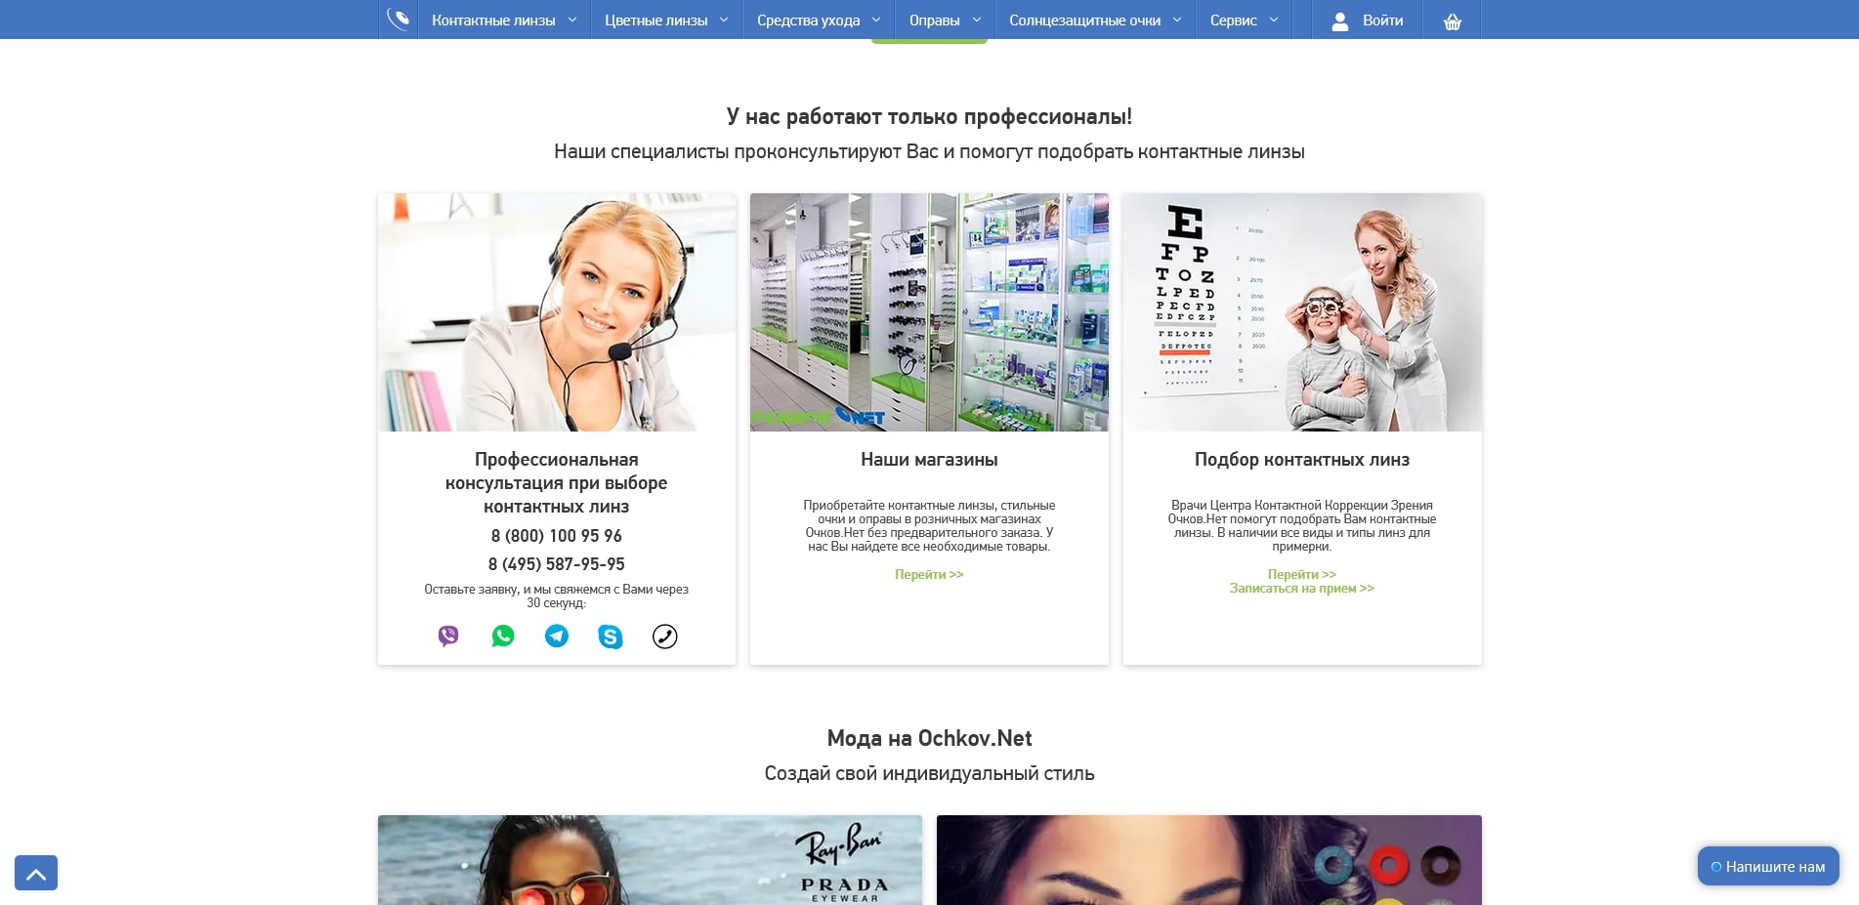
Task: Open WhatsApp chat icon
Action: click(503, 637)
